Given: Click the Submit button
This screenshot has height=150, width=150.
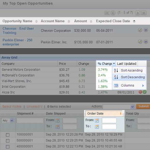Looking at the screenshot, I should coord(143,106).
